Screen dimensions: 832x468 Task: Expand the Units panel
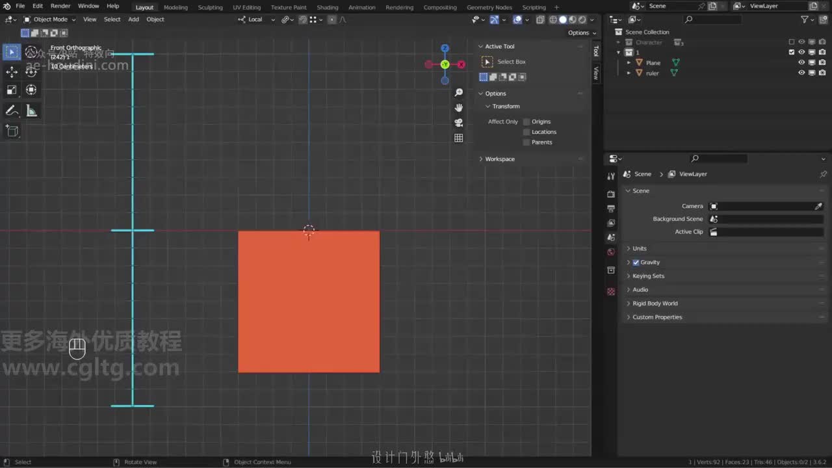pos(640,248)
